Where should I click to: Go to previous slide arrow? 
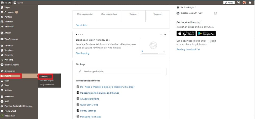pyautogui.click(x=161, y=35)
